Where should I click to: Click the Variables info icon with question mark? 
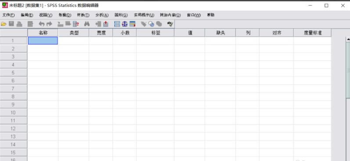pos(76,24)
